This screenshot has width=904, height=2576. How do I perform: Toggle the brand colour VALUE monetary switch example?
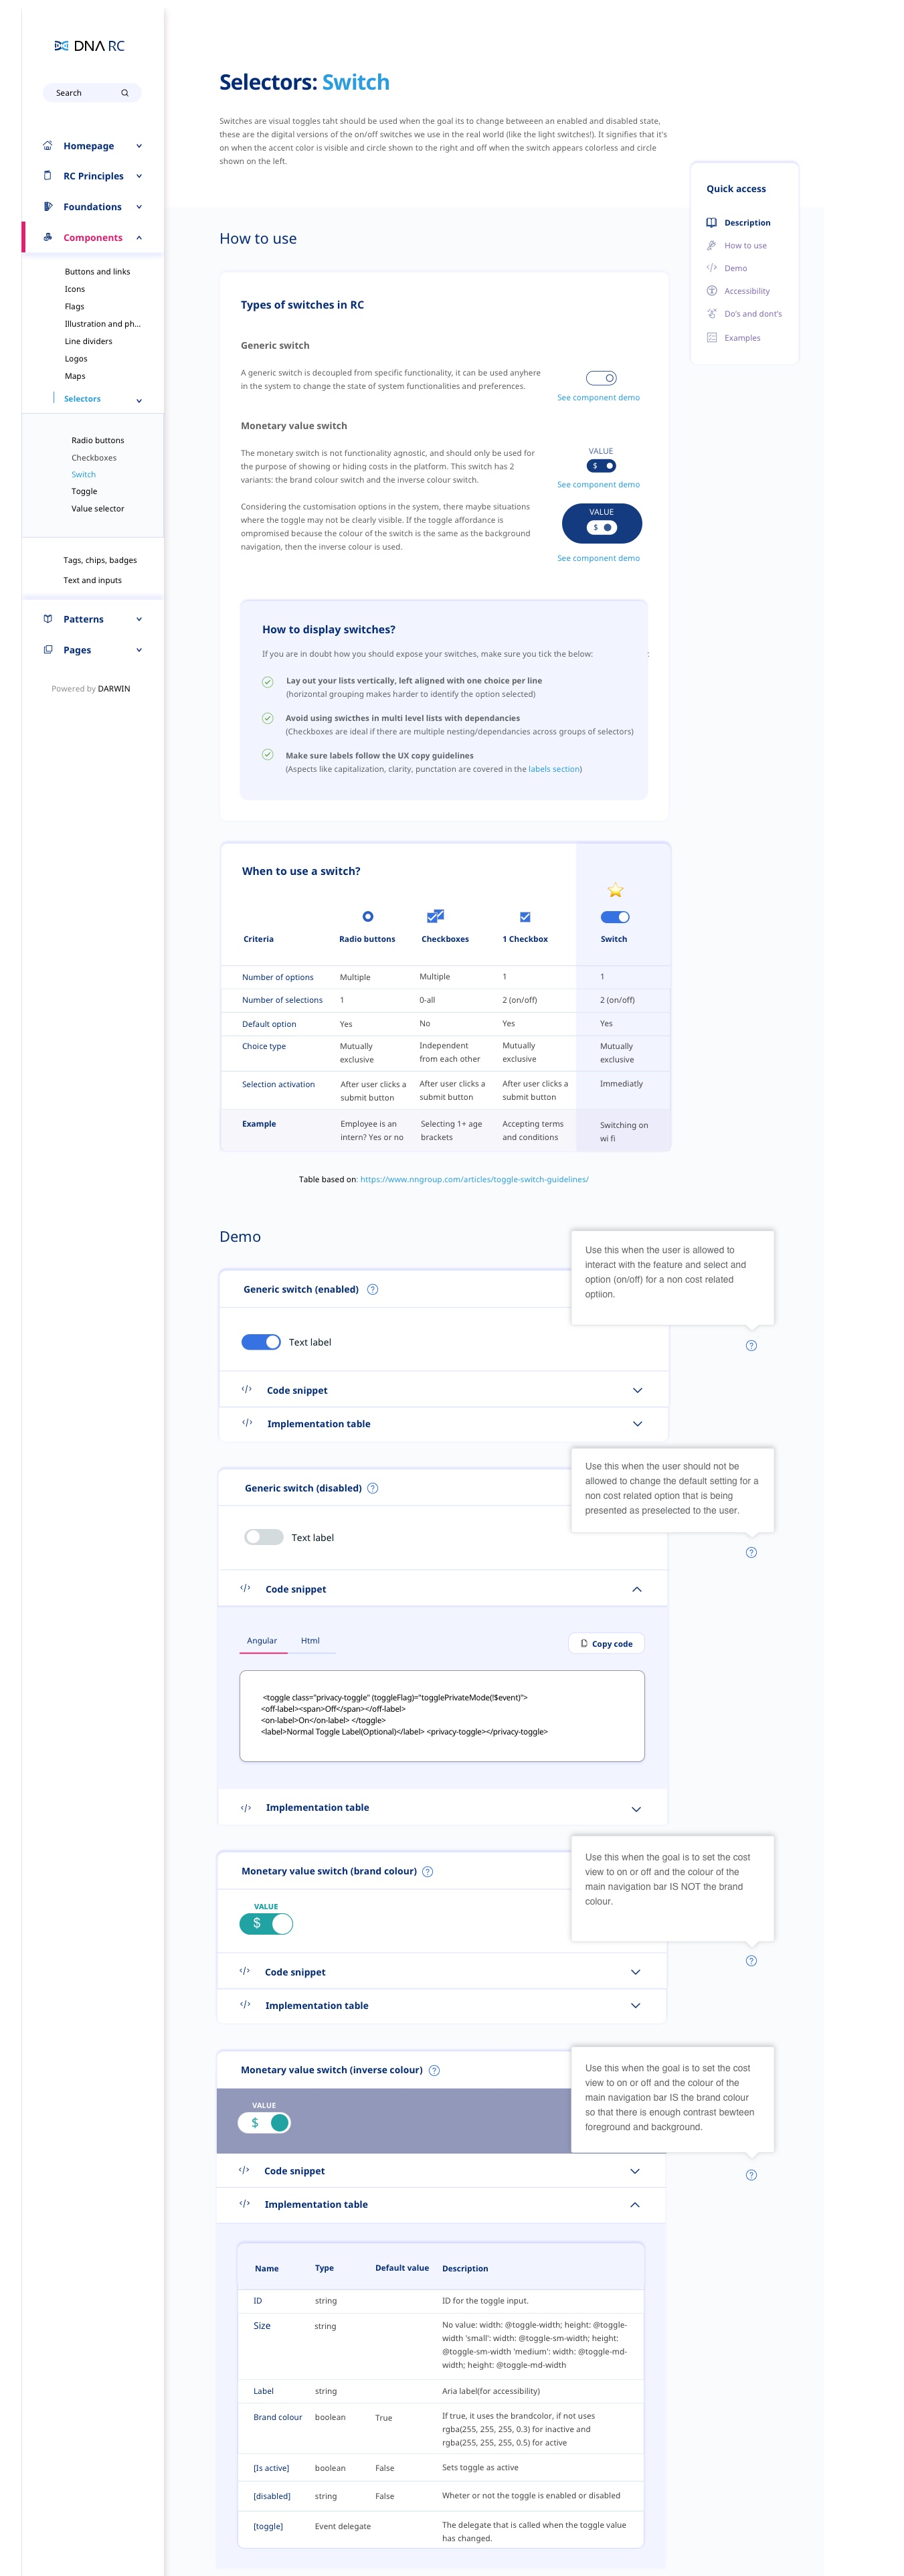(x=601, y=466)
